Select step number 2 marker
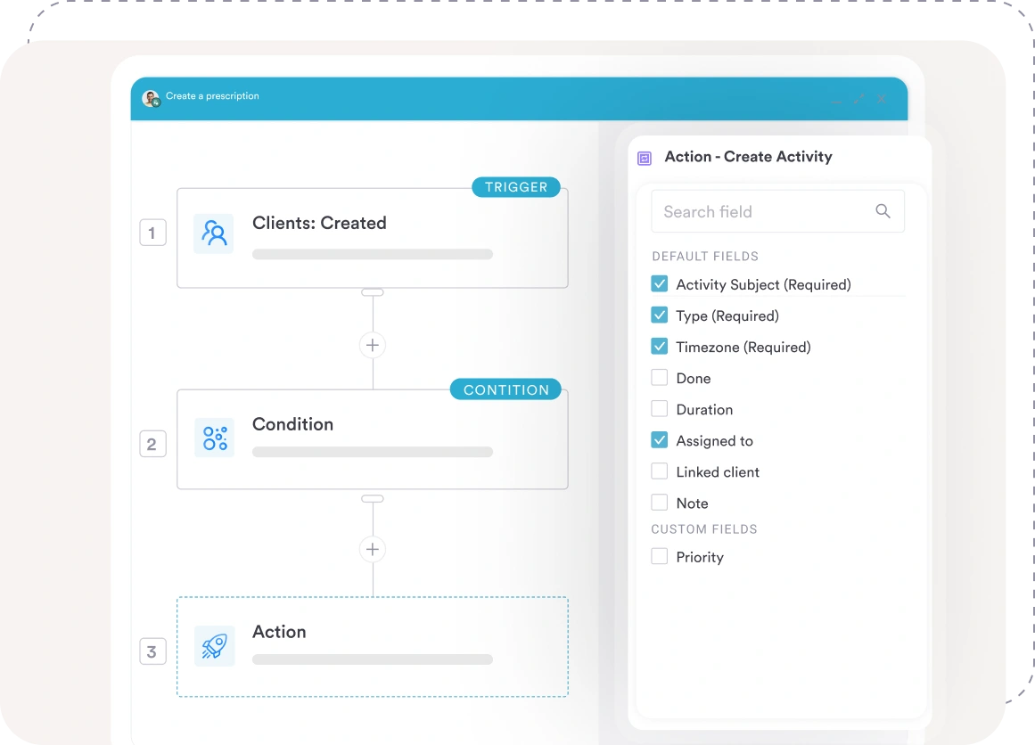 (152, 444)
